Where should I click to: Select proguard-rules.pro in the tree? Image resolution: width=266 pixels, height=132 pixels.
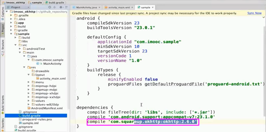click(x=37, y=119)
